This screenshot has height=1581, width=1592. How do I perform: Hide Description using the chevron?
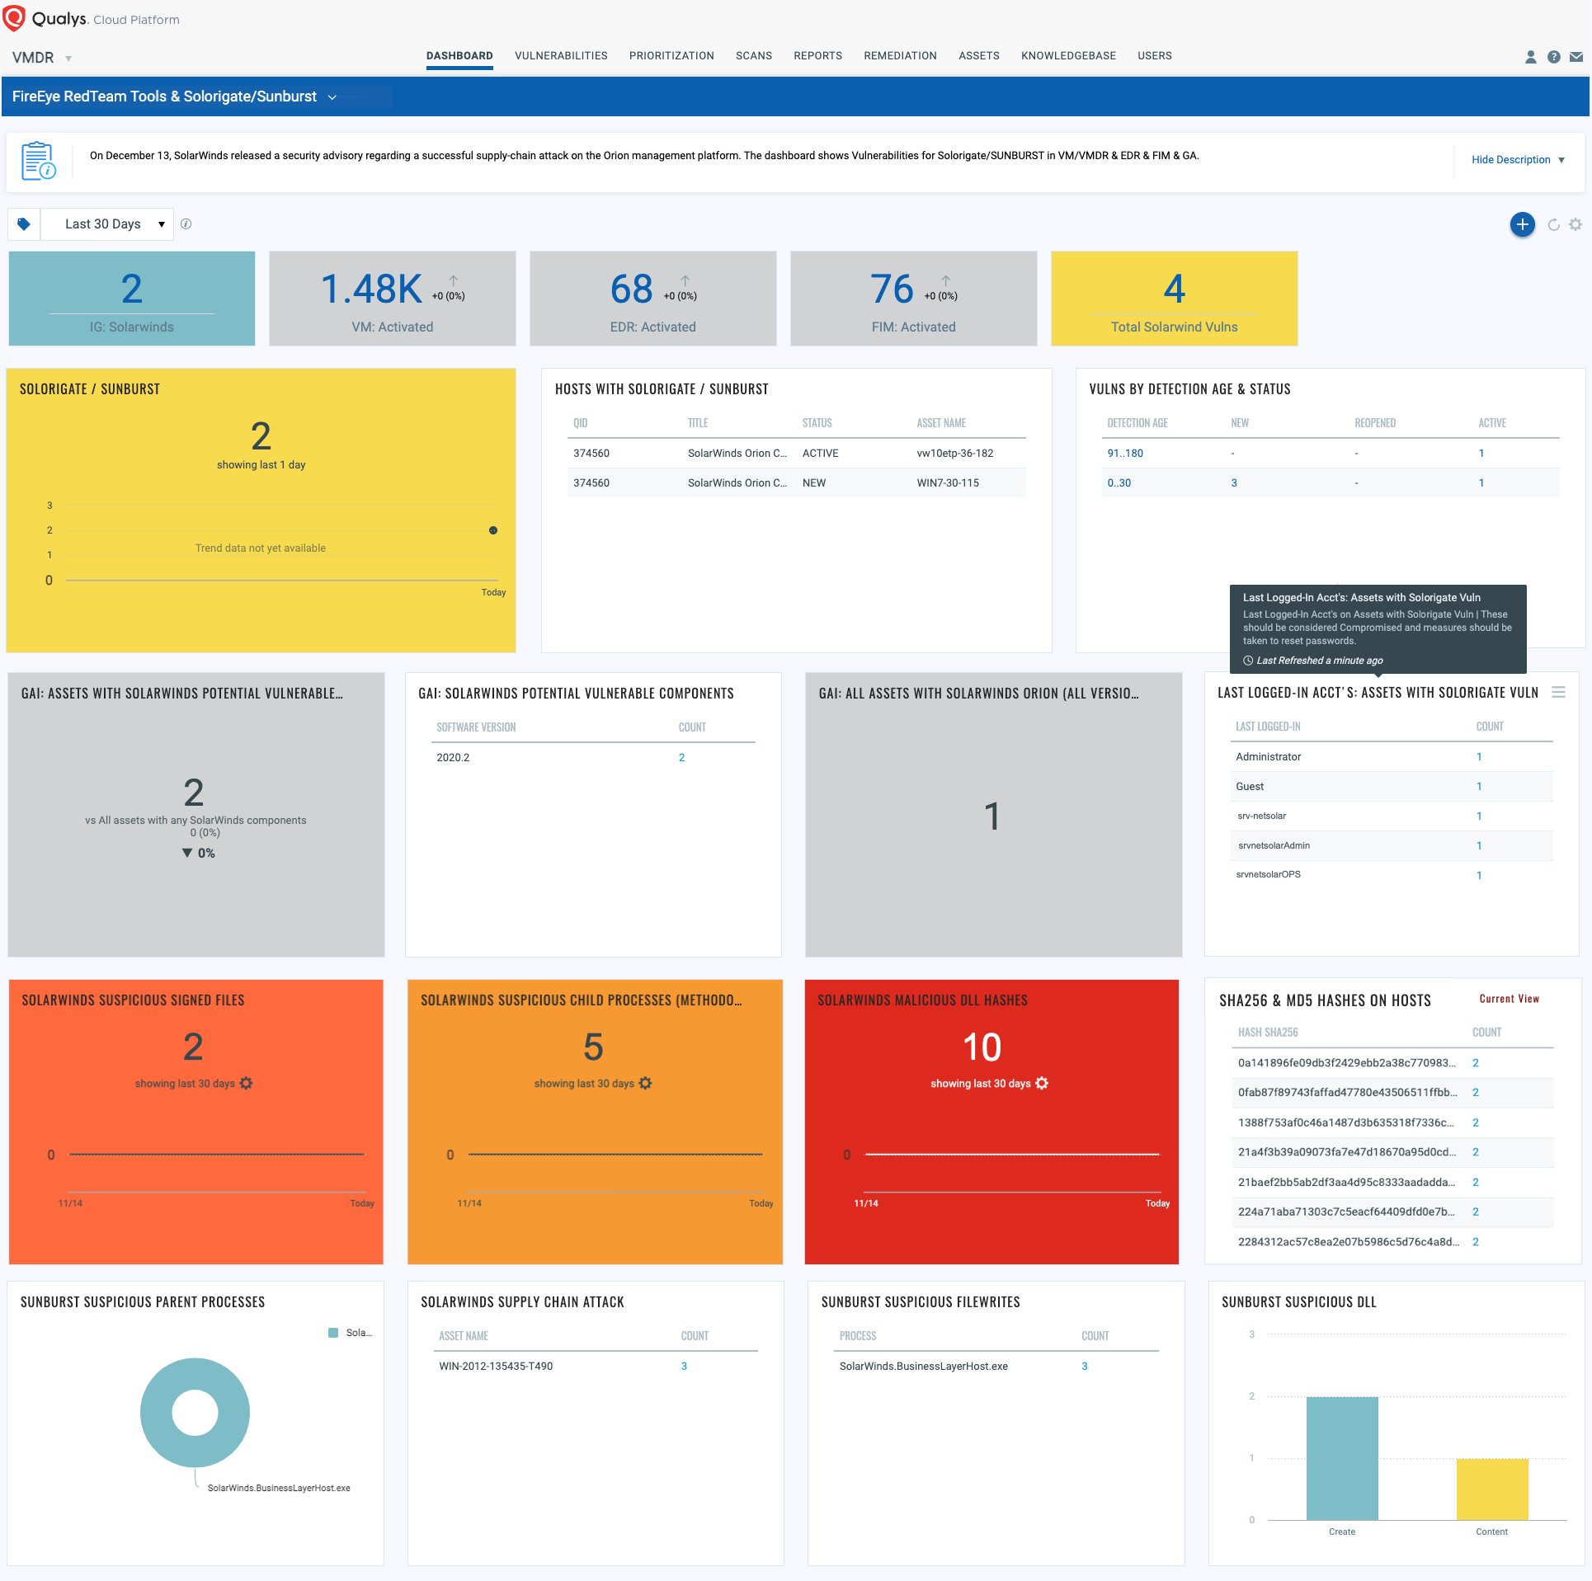coord(1562,159)
